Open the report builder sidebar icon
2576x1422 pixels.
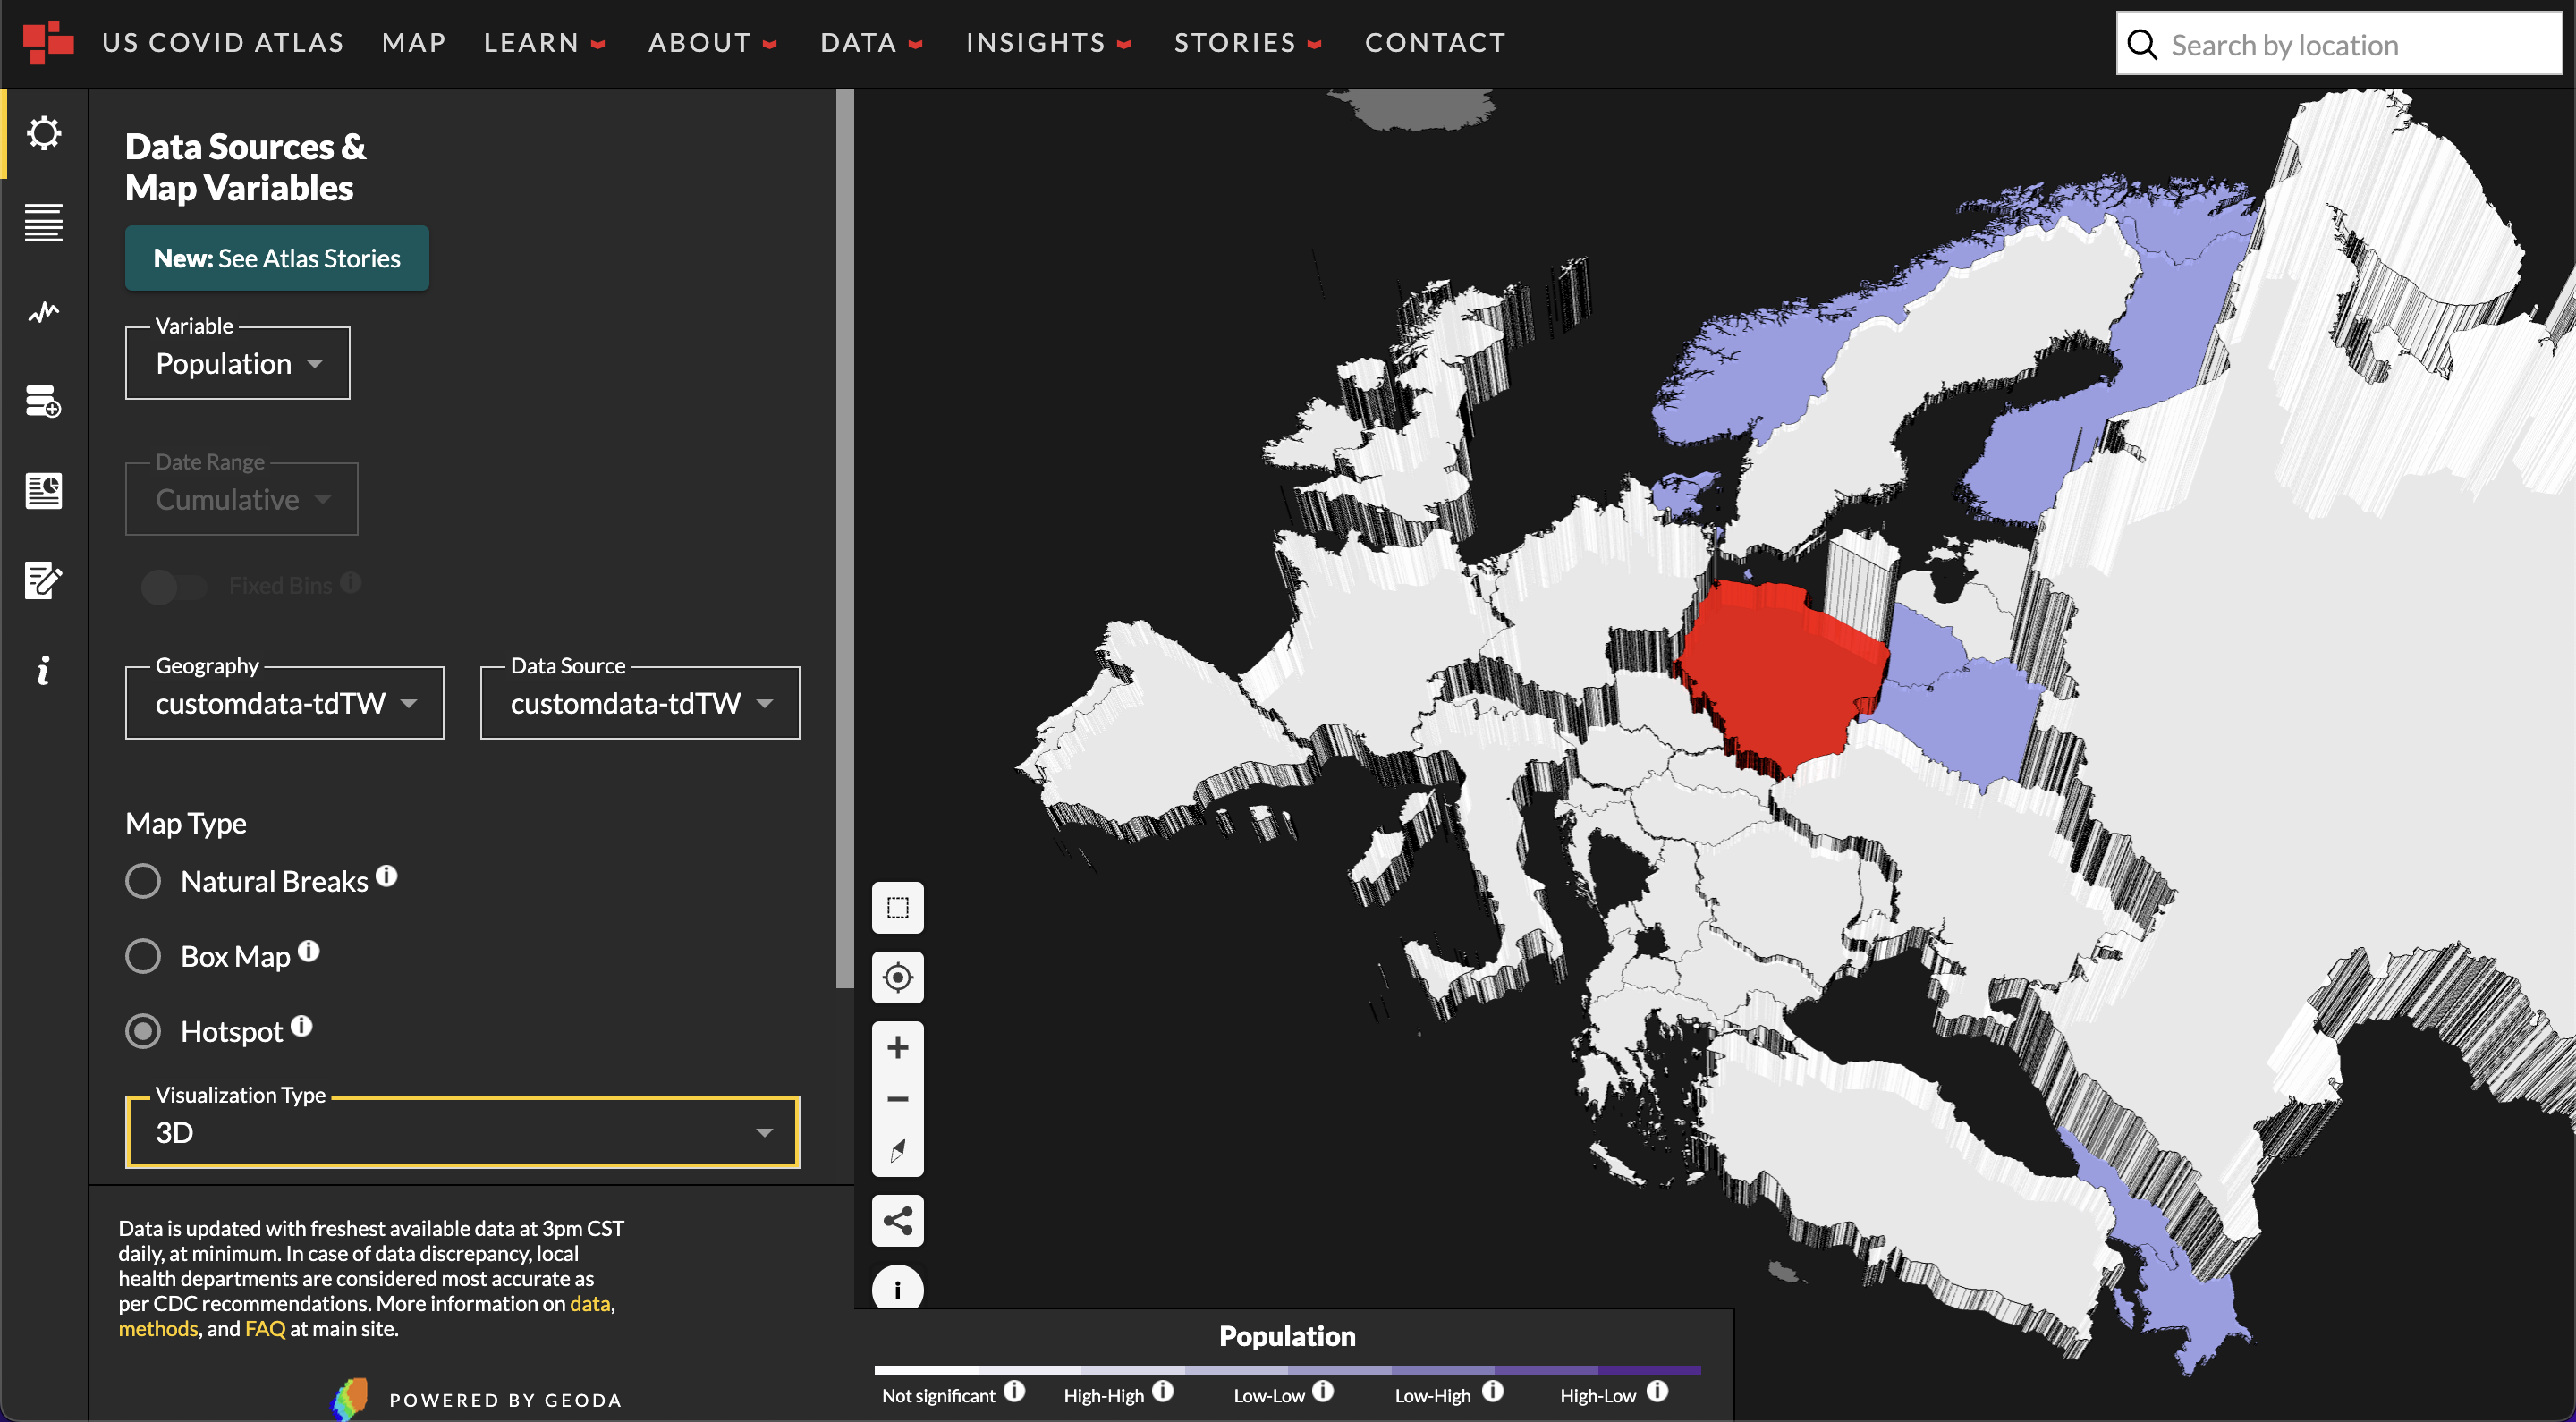click(x=43, y=491)
